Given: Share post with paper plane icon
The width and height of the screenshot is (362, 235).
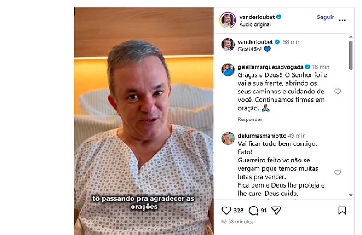Looking at the screenshot, I should pos(276,210).
